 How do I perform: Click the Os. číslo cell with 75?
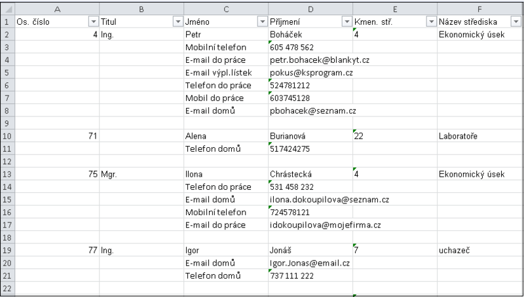coord(57,174)
